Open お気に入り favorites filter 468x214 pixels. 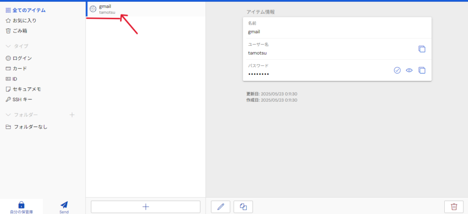[21, 21]
